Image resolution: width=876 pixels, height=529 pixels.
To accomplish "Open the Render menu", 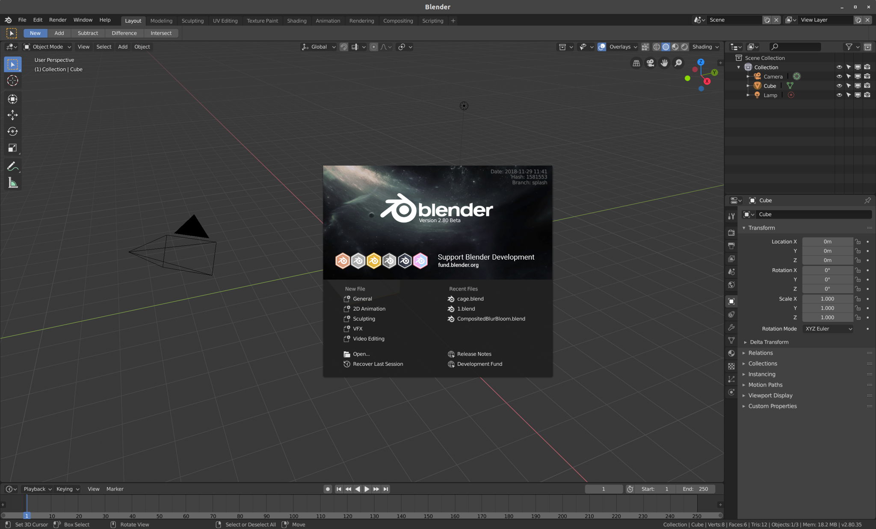I will (58, 20).
